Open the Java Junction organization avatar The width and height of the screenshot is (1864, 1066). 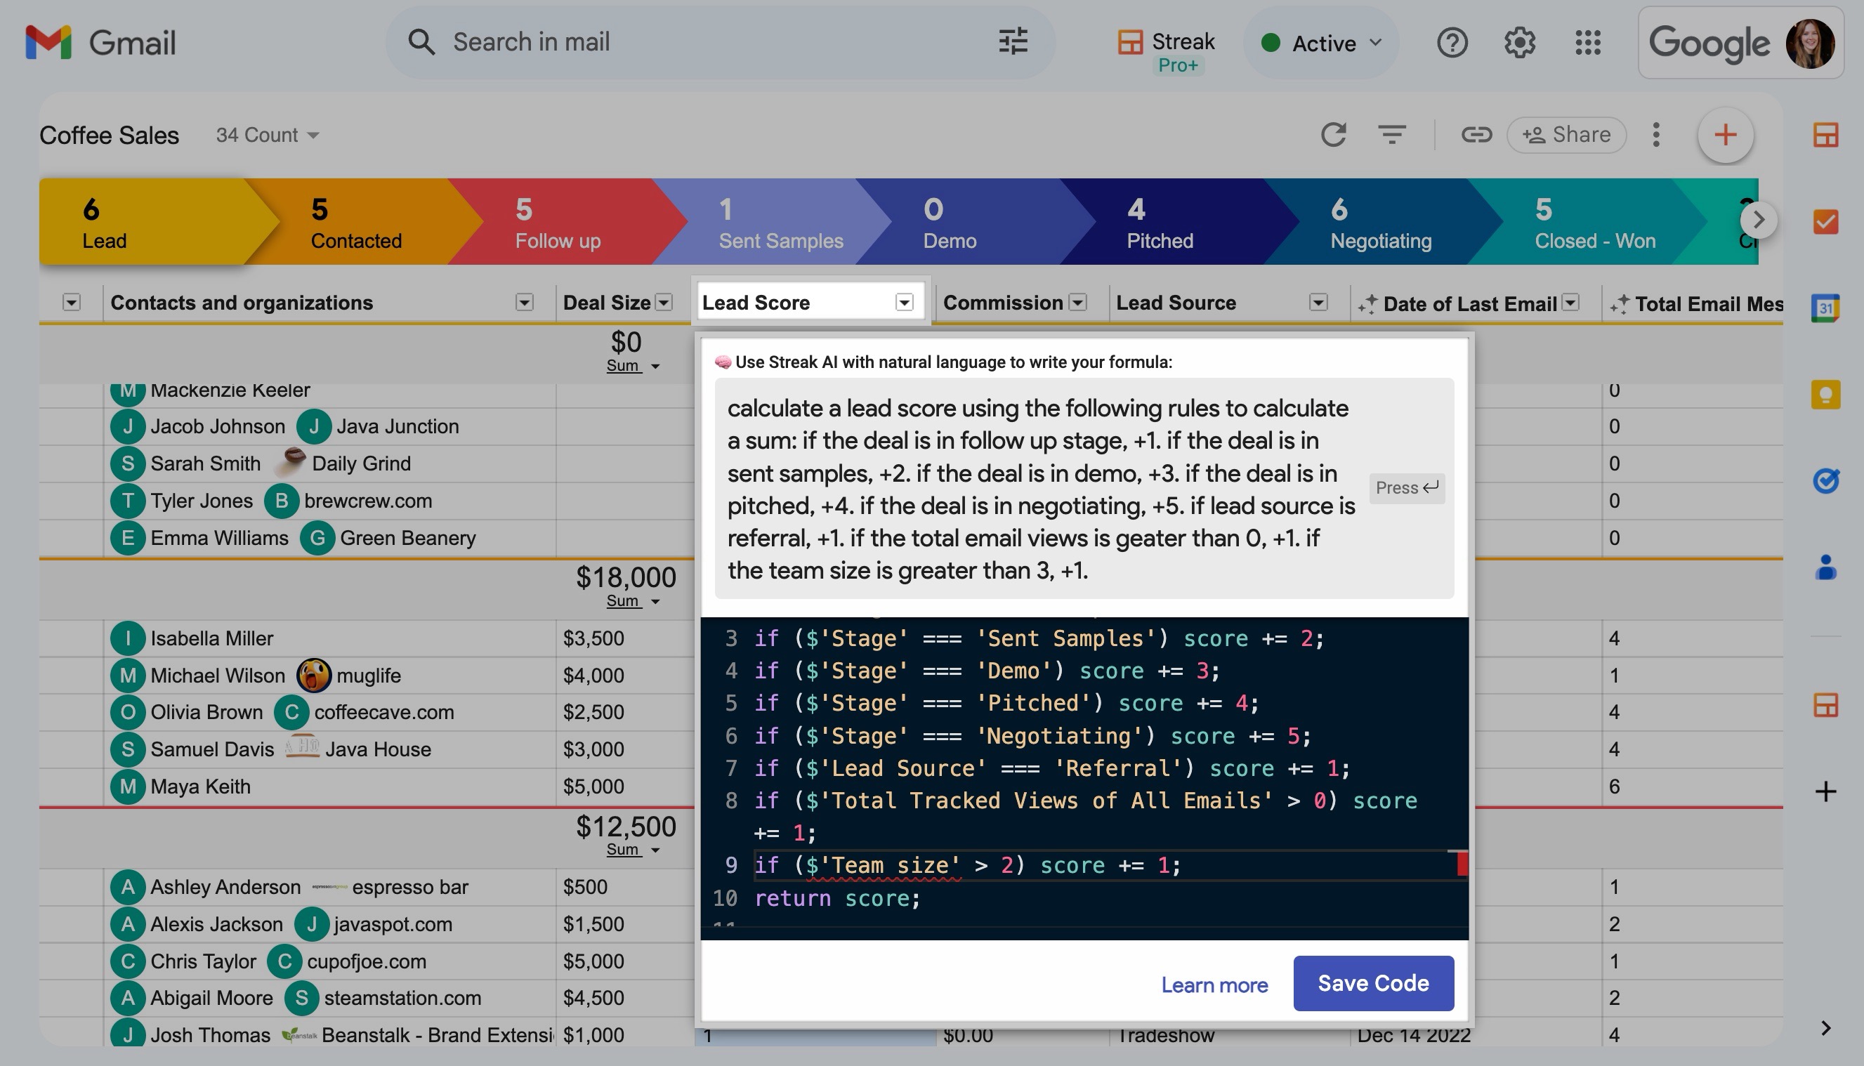tap(314, 426)
